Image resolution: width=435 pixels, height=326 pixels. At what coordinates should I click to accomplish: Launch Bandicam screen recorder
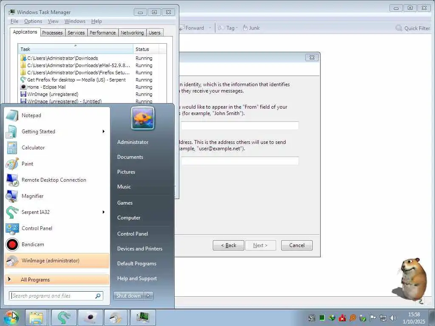pos(57,244)
